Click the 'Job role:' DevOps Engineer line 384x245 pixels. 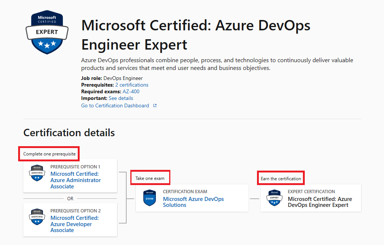pos(112,78)
